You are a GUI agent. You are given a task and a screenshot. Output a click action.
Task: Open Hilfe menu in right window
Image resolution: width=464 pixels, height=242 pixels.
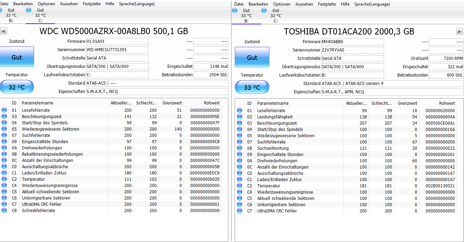point(345,4)
